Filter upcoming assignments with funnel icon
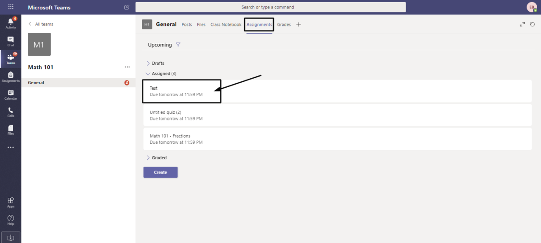541x243 pixels. pyautogui.click(x=178, y=45)
